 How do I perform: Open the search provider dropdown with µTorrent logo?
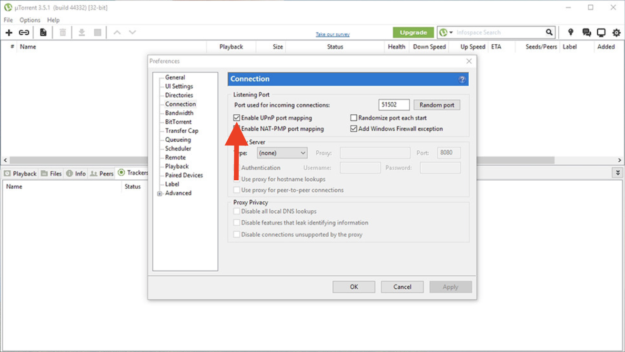(x=446, y=32)
